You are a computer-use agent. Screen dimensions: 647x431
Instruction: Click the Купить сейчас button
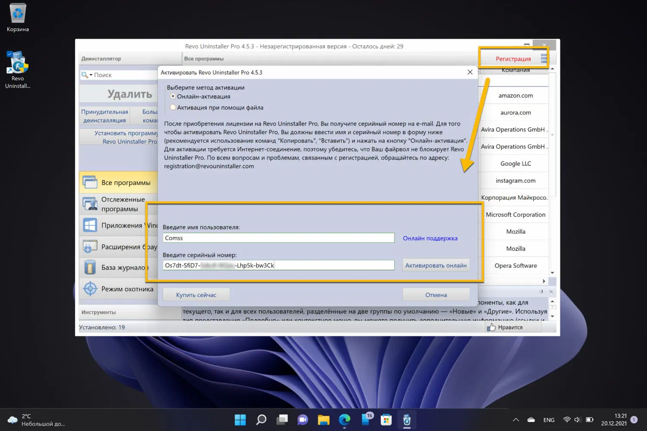[x=196, y=295]
